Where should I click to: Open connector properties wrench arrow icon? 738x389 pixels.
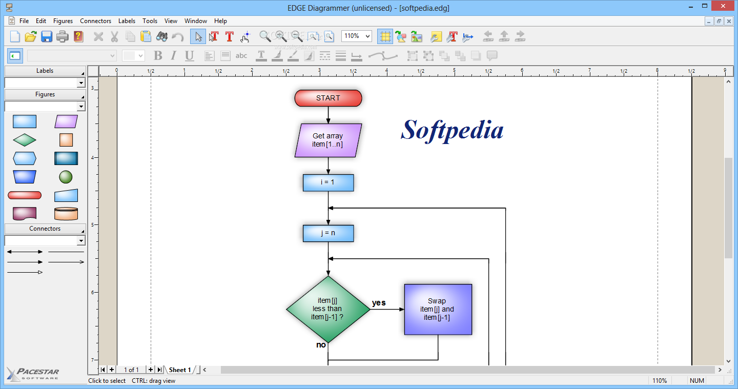[x=468, y=36]
